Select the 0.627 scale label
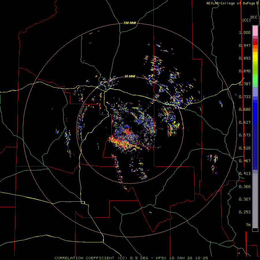Image resolution: width=260 pixels, height=260 pixels. coord(245,122)
